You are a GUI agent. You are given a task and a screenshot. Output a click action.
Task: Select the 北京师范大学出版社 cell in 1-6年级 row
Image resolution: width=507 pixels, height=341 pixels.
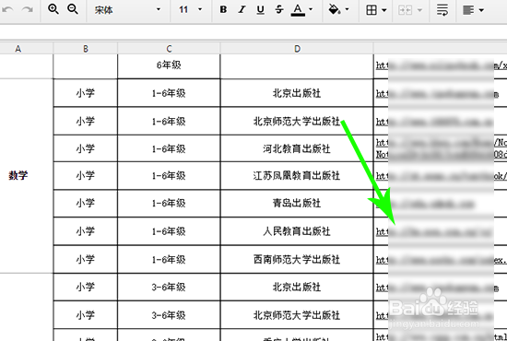297,122
